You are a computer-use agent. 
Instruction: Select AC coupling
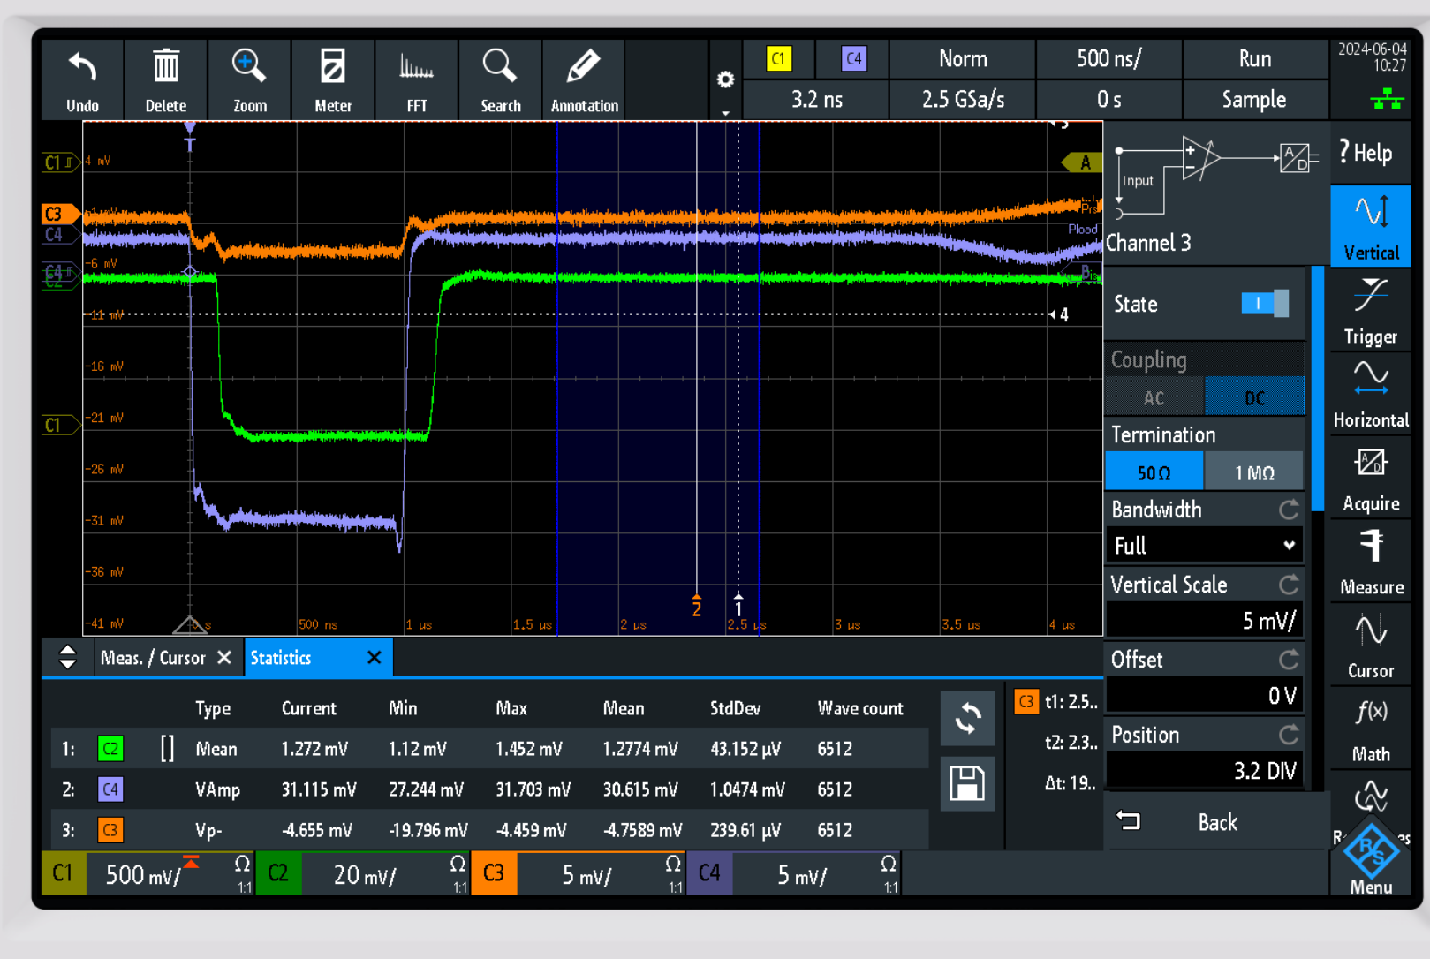click(x=1154, y=397)
